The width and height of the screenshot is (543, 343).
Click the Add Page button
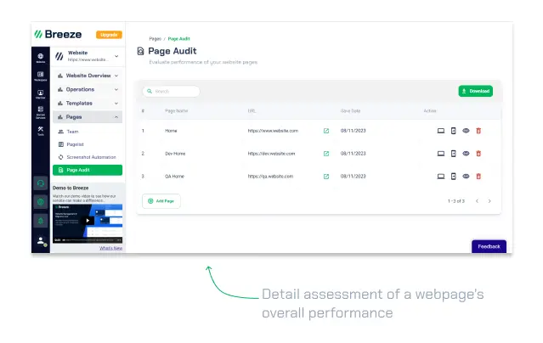[161, 201]
